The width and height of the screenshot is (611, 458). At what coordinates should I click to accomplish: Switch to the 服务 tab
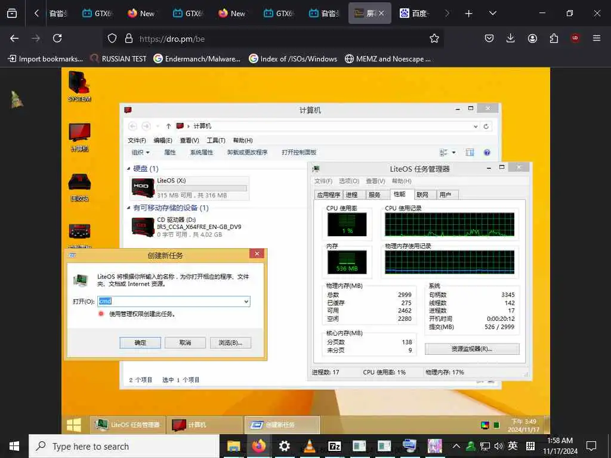375,194
